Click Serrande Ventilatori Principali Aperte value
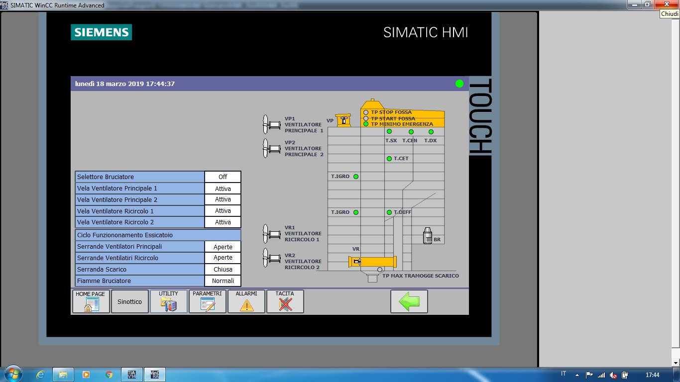 [x=223, y=247]
